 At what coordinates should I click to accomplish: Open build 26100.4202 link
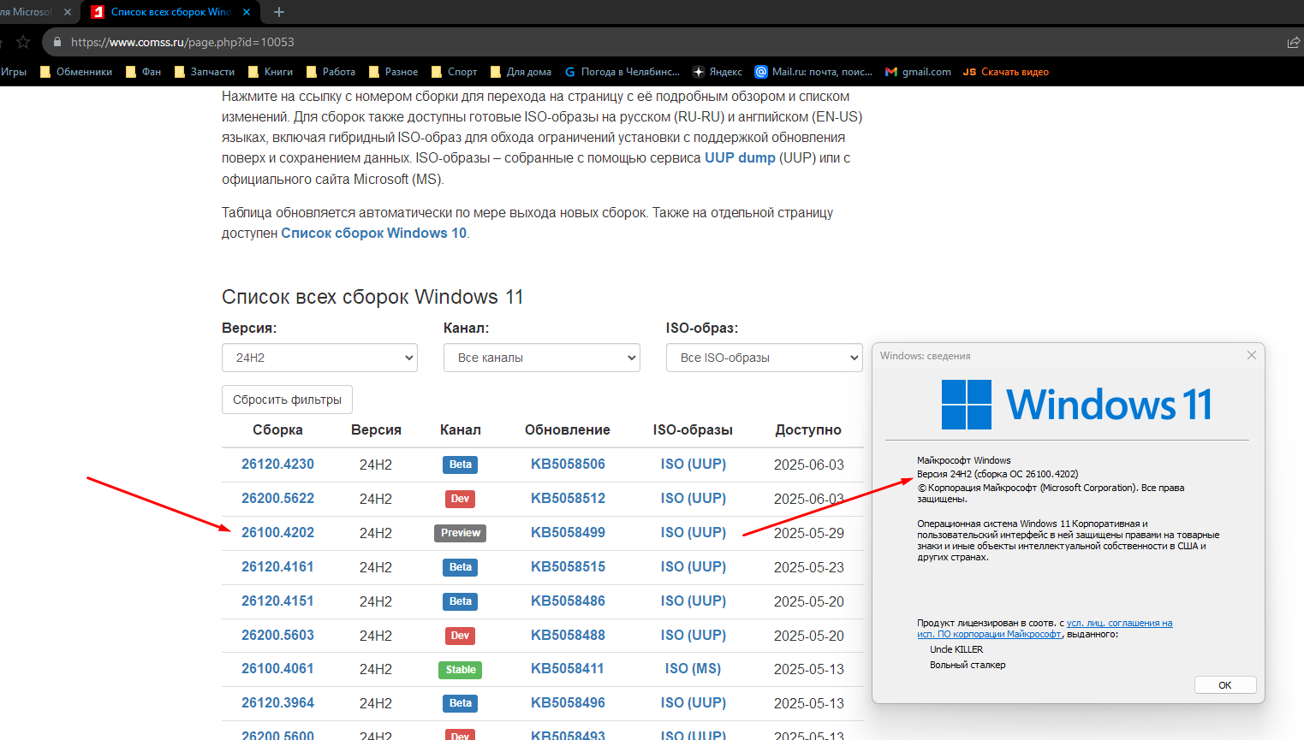click(277, 532)
